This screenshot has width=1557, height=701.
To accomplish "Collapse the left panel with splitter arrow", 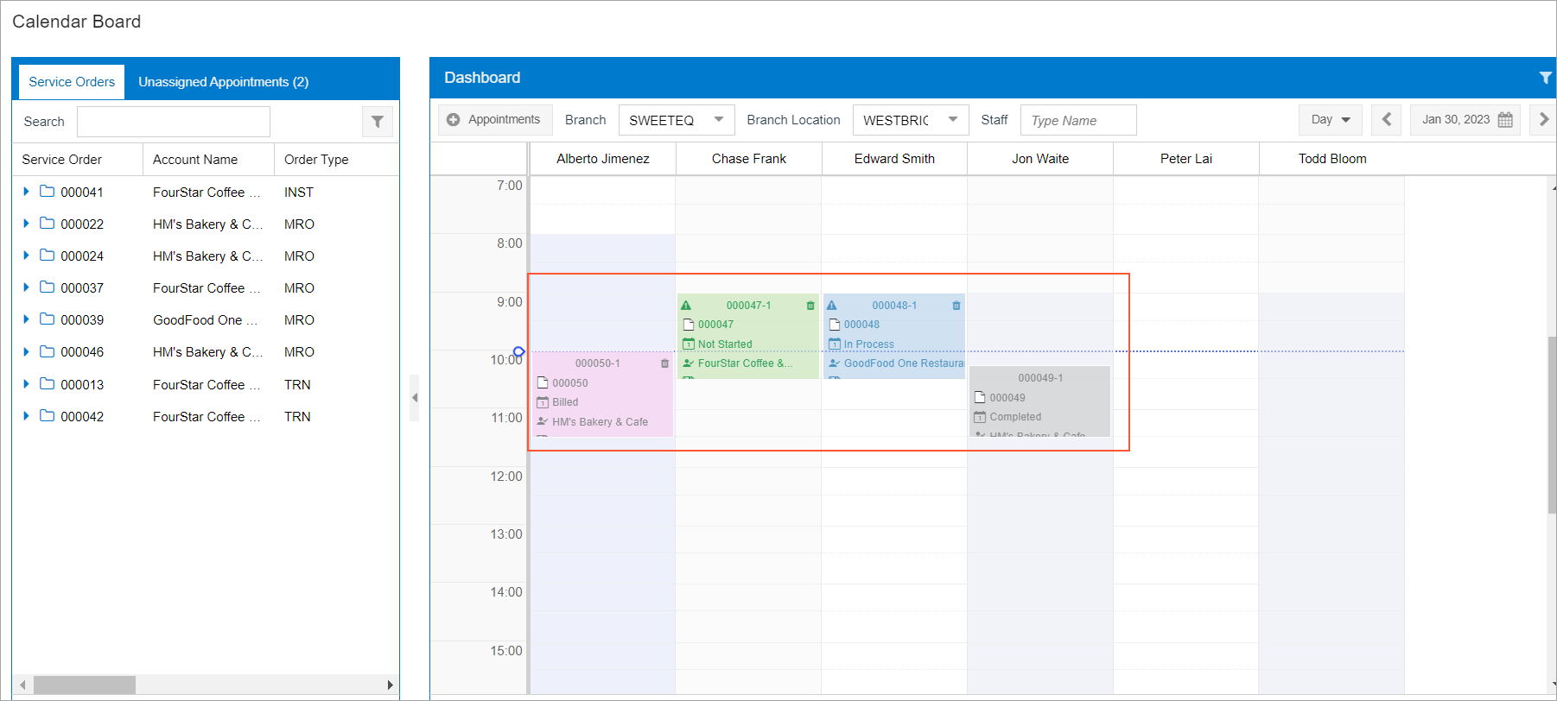I will [415, 398].
